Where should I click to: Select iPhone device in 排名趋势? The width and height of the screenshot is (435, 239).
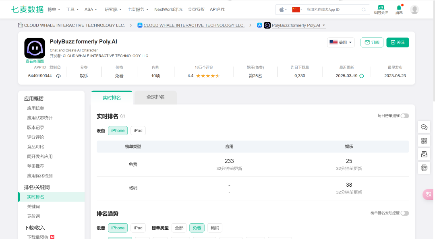coord(118,228)
